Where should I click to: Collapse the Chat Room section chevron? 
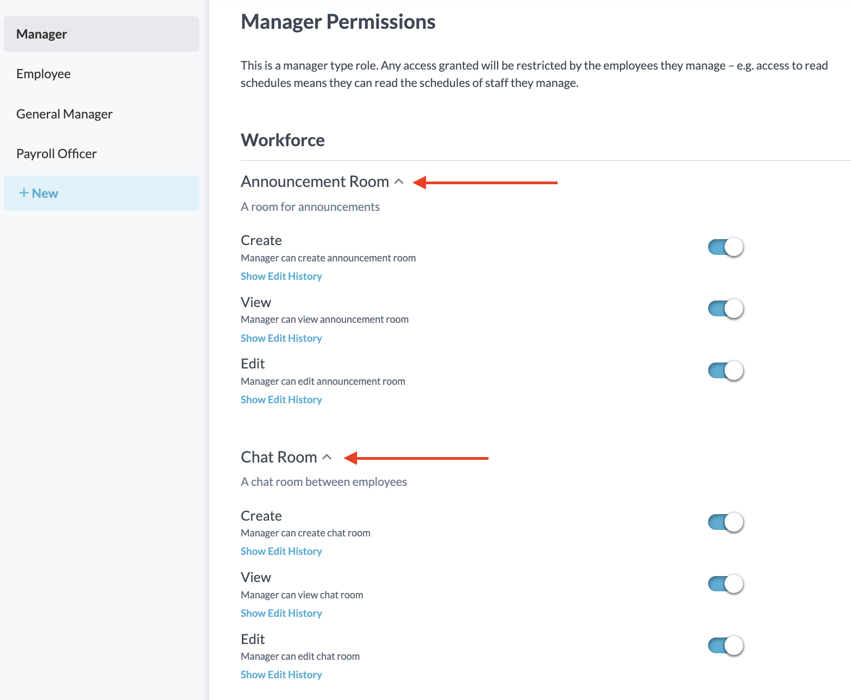pos(327,457)
